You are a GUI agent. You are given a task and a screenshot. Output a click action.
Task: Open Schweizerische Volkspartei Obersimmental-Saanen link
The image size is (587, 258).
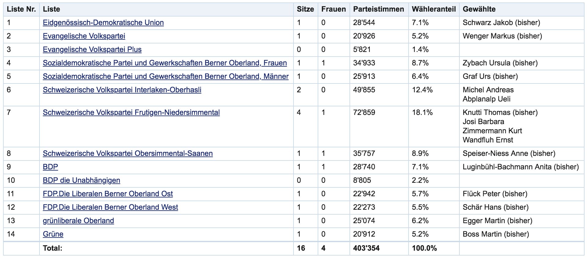pos(128,153)
